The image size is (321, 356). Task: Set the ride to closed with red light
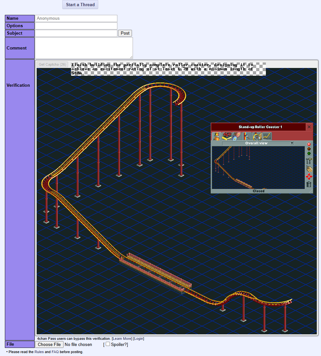(309, 144)
